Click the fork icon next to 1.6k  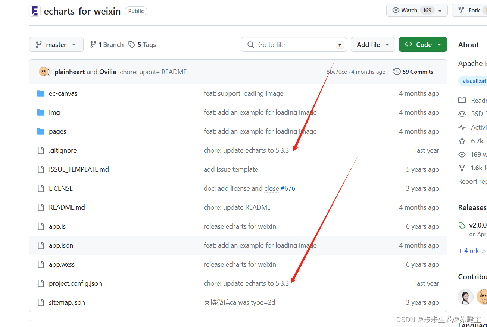(x=462, y=168)
